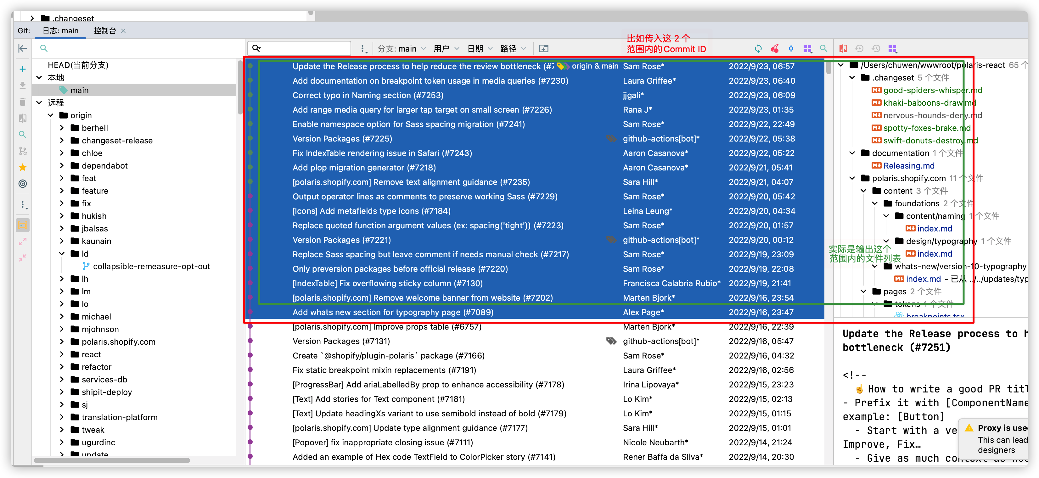Screen dimensions: 1039x478
Task: Toggle IntelliSort commit ordering icon
Action: point(790,48)
